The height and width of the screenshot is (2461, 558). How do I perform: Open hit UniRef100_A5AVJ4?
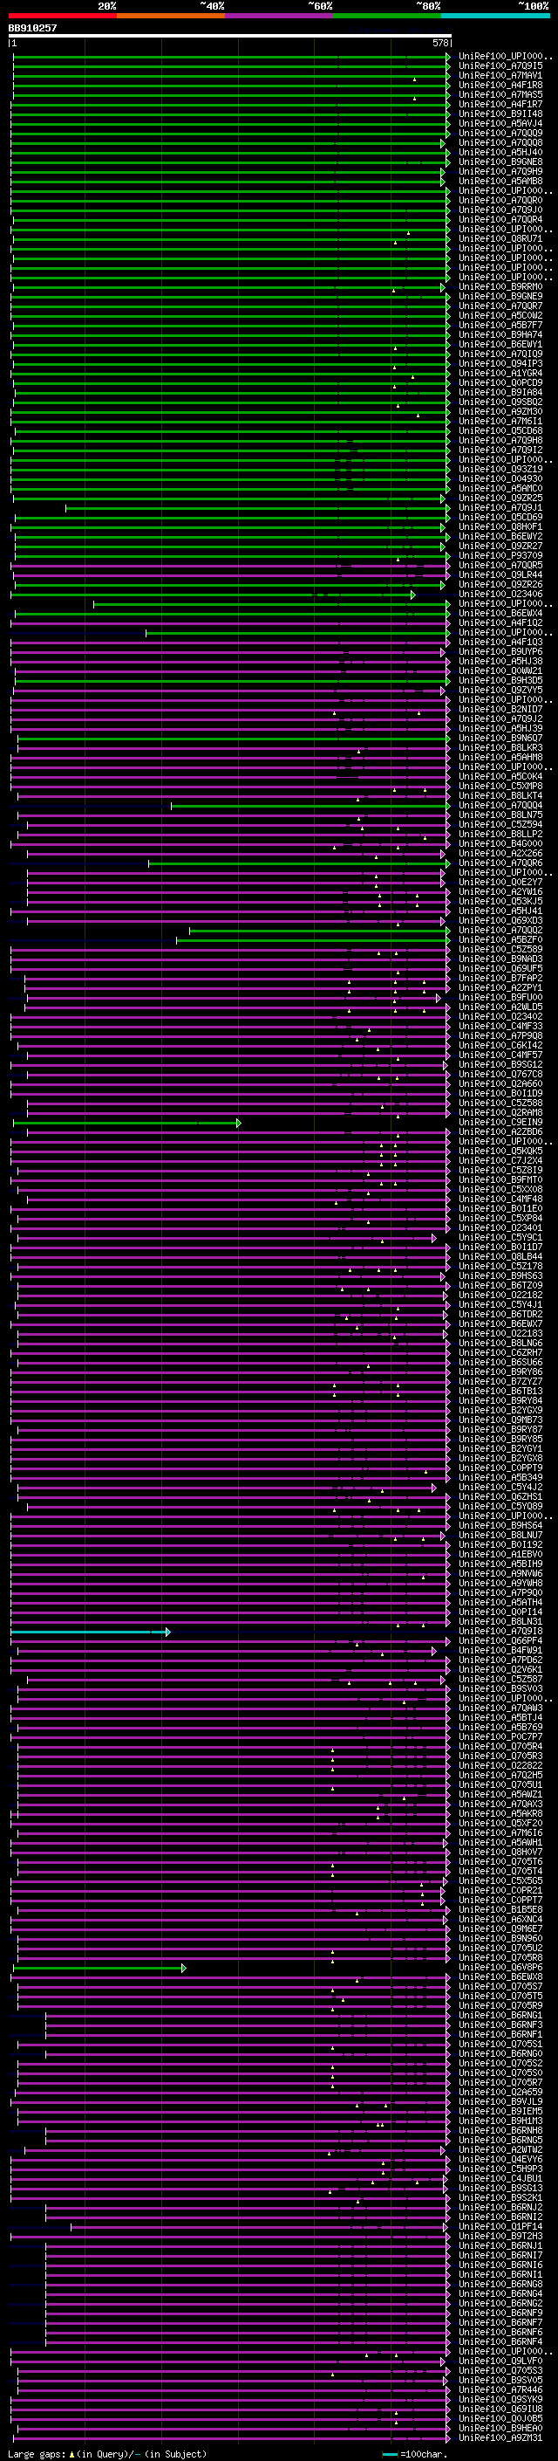click(x=500, y=123)
